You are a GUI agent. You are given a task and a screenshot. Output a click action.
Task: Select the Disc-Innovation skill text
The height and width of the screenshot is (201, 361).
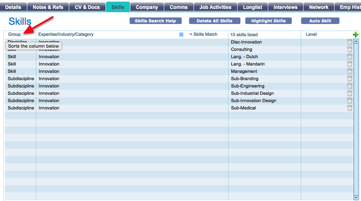246,42
